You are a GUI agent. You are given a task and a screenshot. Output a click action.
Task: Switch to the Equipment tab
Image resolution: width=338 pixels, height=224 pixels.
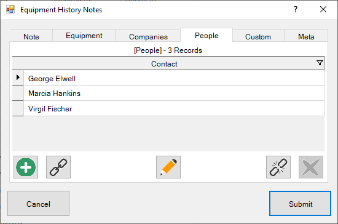[x=84, y=36]
